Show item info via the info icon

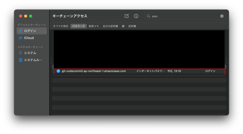(x=136, y=16)
